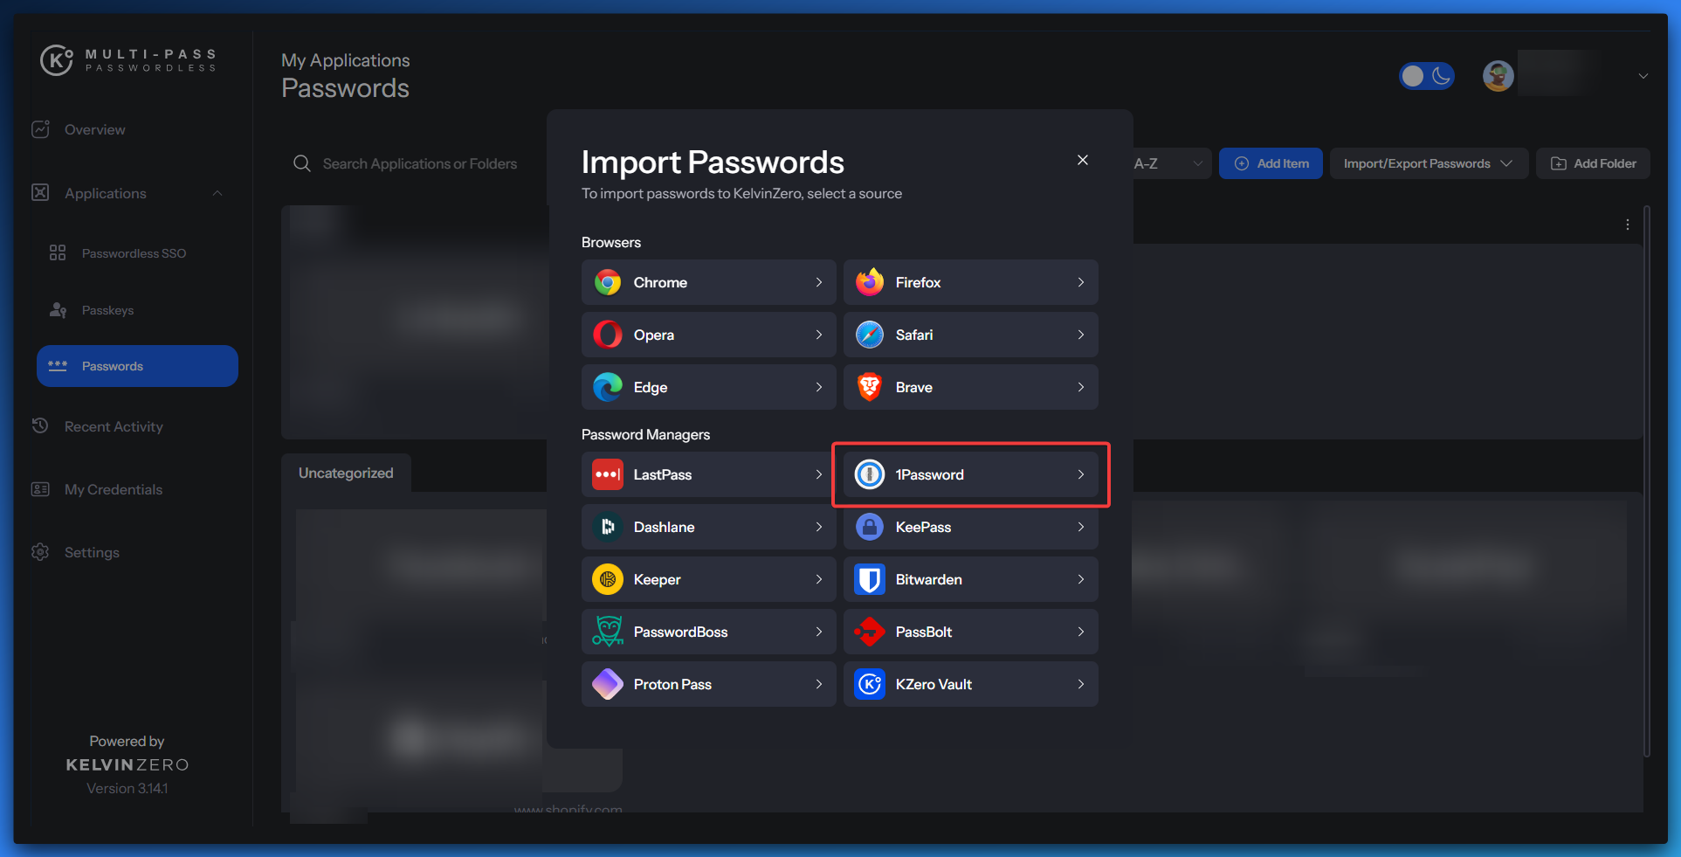Image resolution: width=1681 pixels, height=857 pixels.
Task: Toggle the dark mode switch
Action: pos(1426,76)
